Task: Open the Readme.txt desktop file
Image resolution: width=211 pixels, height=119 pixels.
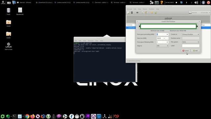Action: click(20, 11)
